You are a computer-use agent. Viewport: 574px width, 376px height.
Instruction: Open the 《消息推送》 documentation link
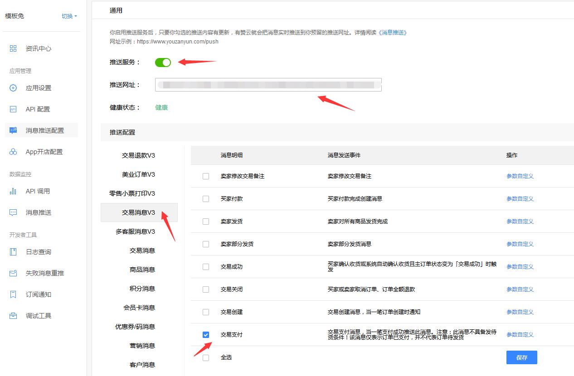tap(393, 33)
